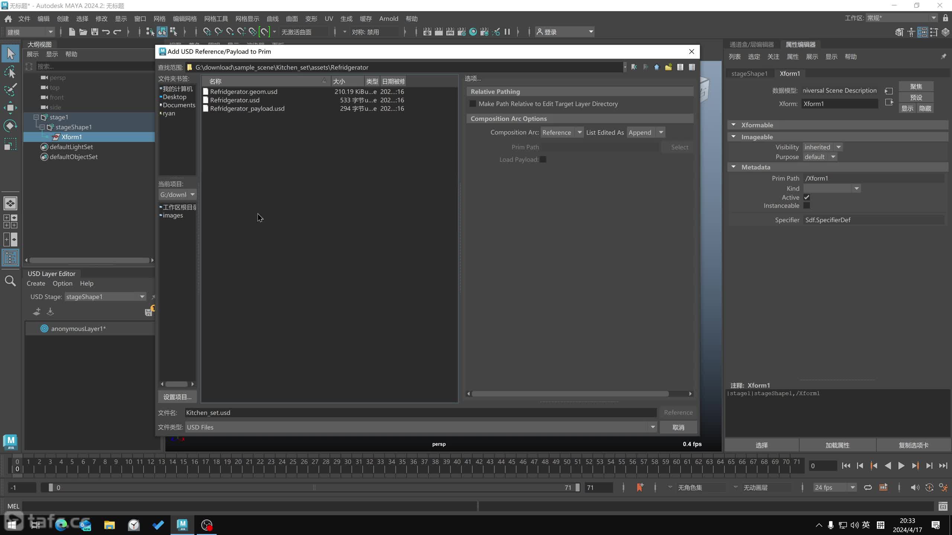Viewport: 952px width, 535px height.
Task: Click the Open Scene folder icon
Action: tap(83, 32)
